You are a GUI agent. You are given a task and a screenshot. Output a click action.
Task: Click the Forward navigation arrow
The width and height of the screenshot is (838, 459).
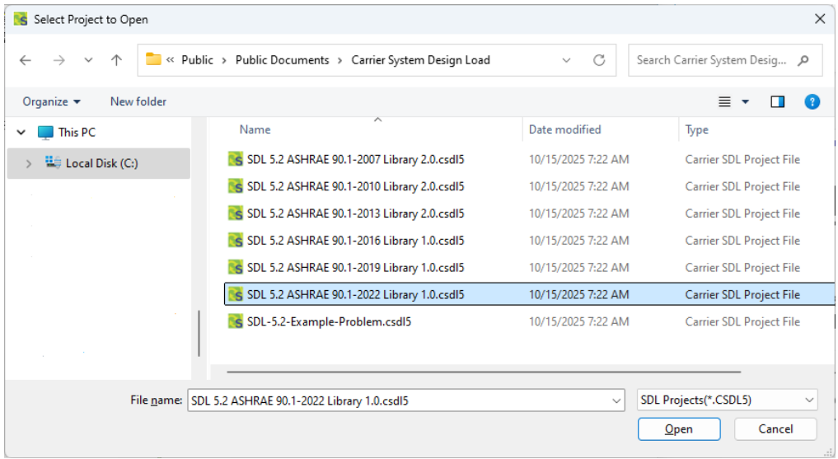pos(59,60)
